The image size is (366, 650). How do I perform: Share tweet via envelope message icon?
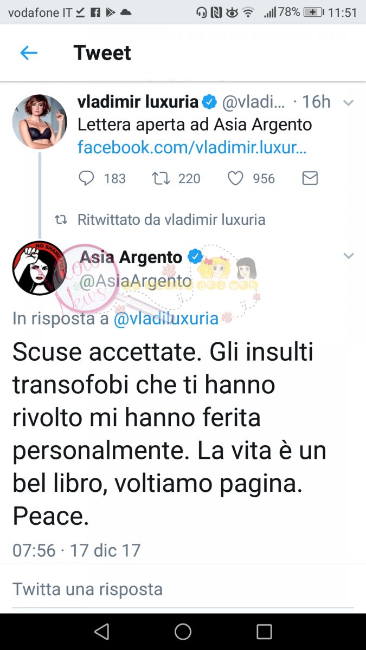(310, 178)
